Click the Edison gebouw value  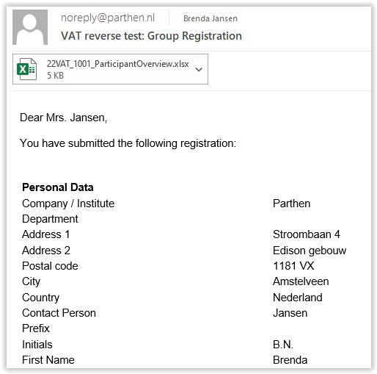(310, 251)
